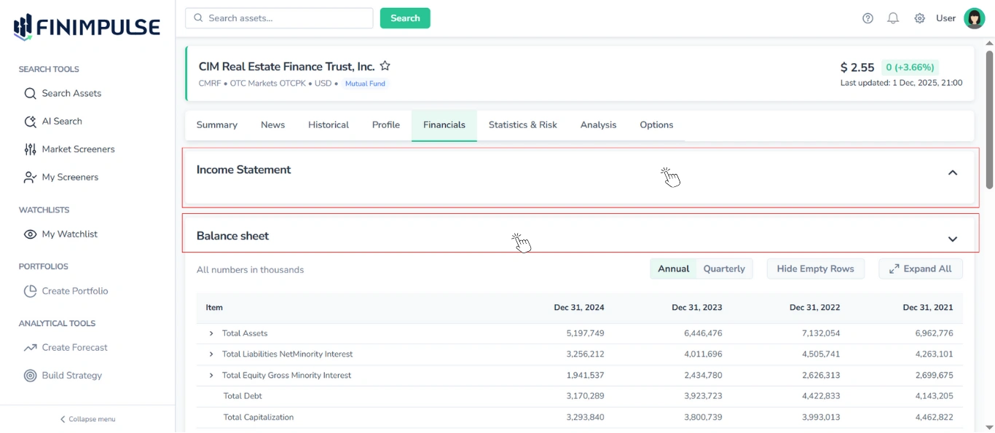Click the Expand All button
The image size is (995, 433).
coord(921,268)
